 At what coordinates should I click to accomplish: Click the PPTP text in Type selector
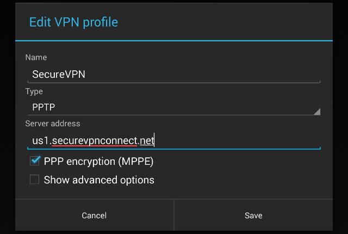[x=45, y=107]
